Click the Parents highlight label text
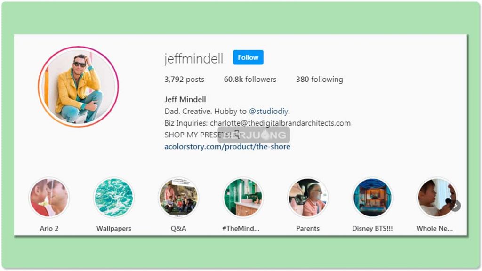Screen dimensions: 482x271 [308, 228]
